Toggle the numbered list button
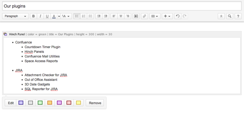Screen dimensions: 244x119 (84, 16)
